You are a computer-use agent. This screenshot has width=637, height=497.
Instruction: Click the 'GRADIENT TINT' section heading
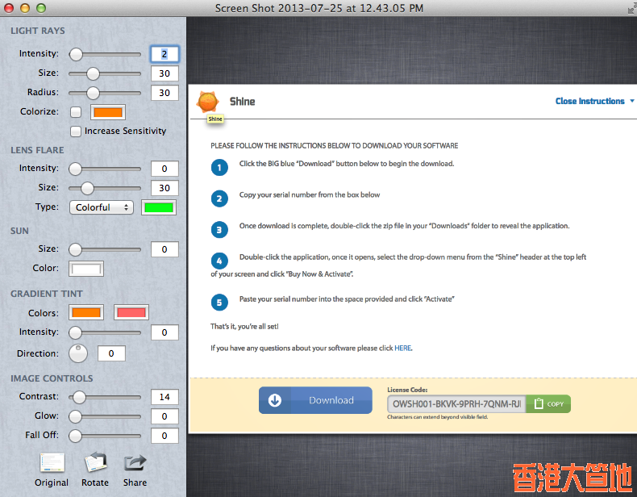(47, 294)
